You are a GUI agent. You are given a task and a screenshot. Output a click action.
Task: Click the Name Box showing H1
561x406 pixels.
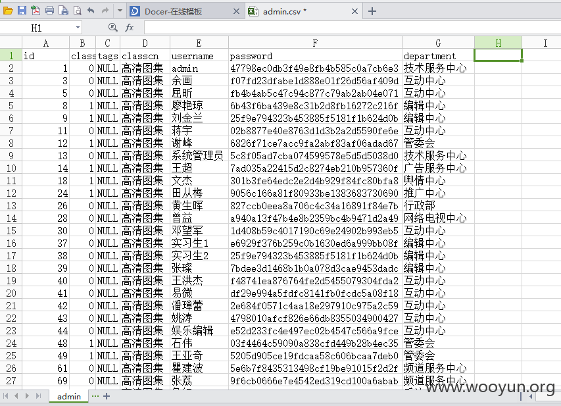[x=36, y=28]
